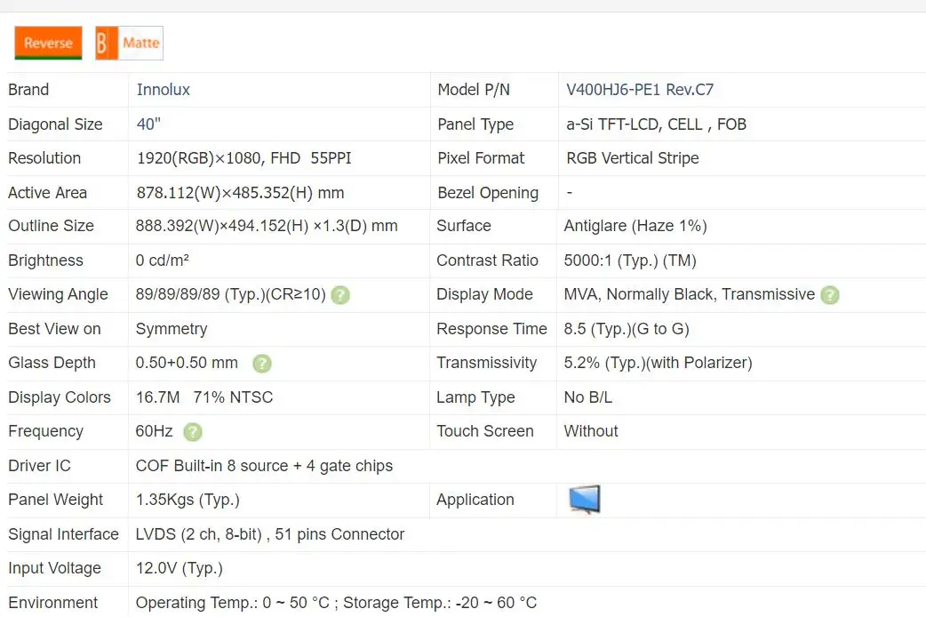Click the orange B icon on Matte badge

coord(105,43)
